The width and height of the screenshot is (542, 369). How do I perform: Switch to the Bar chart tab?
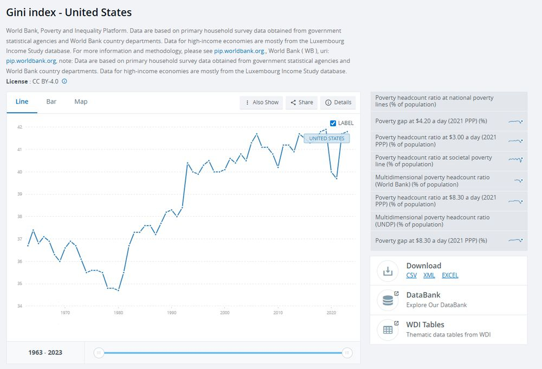tap(51, 102)
